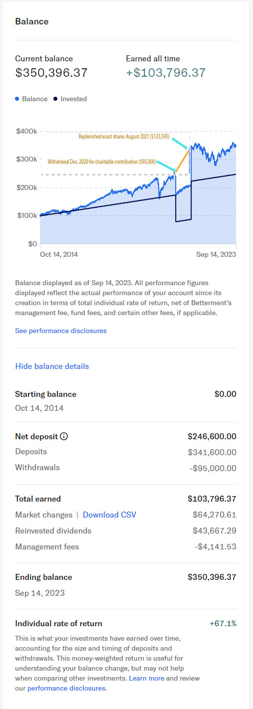Click the +67.1% rate of return value
This screenshot has width=253, height=709.
(x=223, y=623)
